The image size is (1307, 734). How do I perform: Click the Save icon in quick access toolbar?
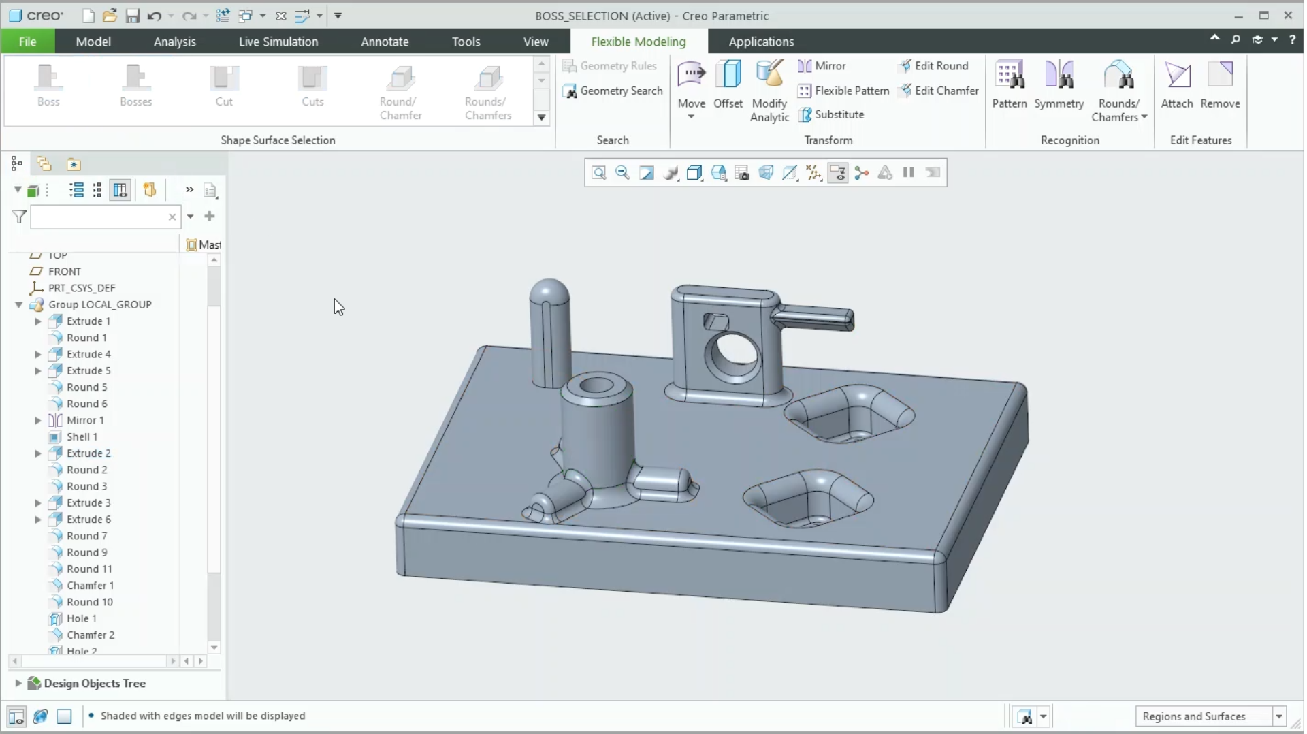(132, 16)
